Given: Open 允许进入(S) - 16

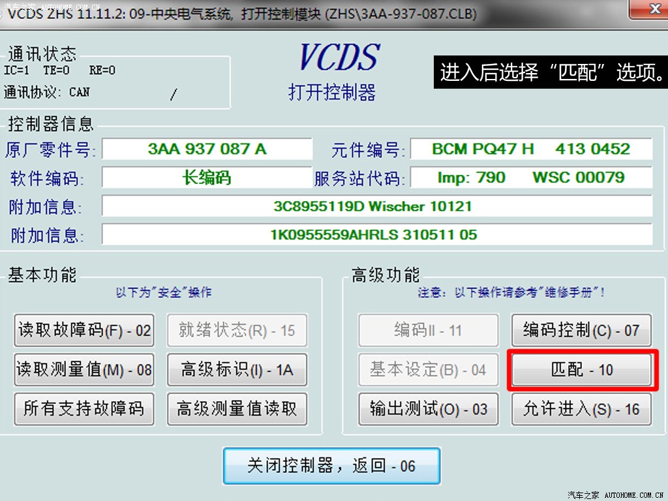Looking at the screenshot, I should tap(581, 408).
